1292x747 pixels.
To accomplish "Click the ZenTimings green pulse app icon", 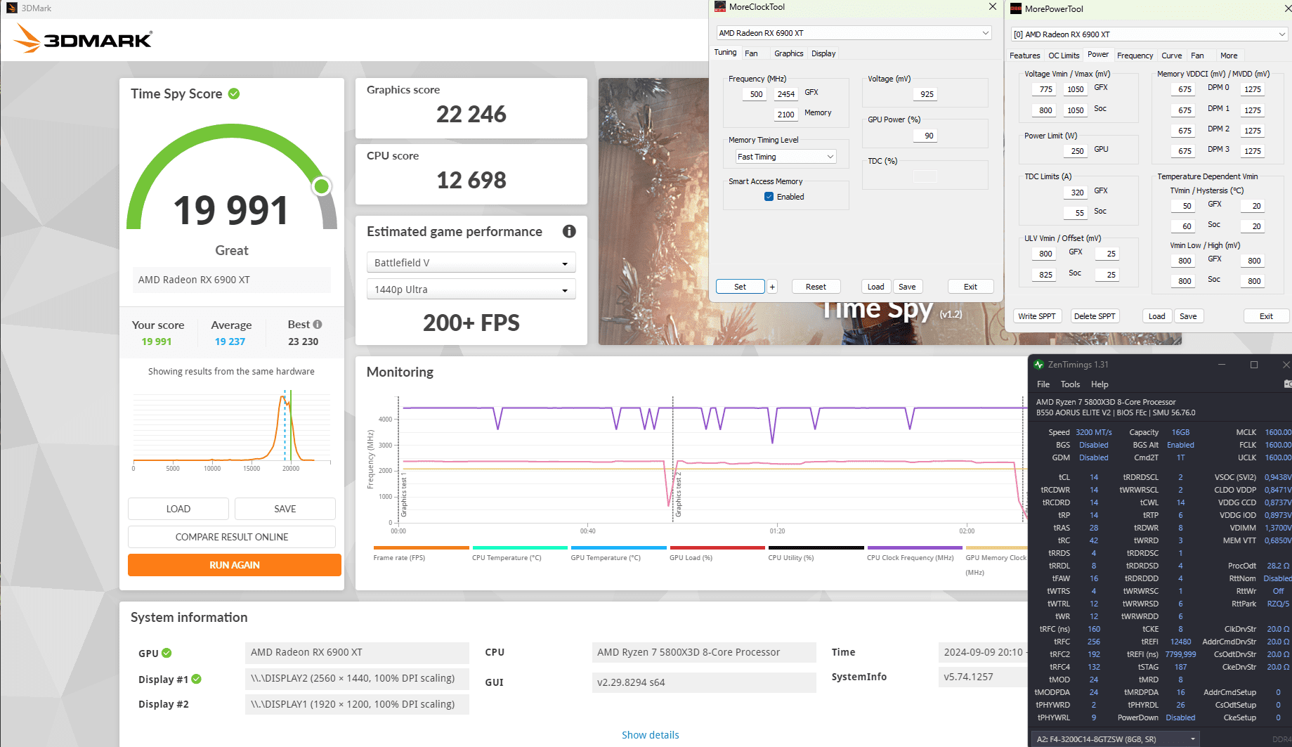I will 1038,365.
